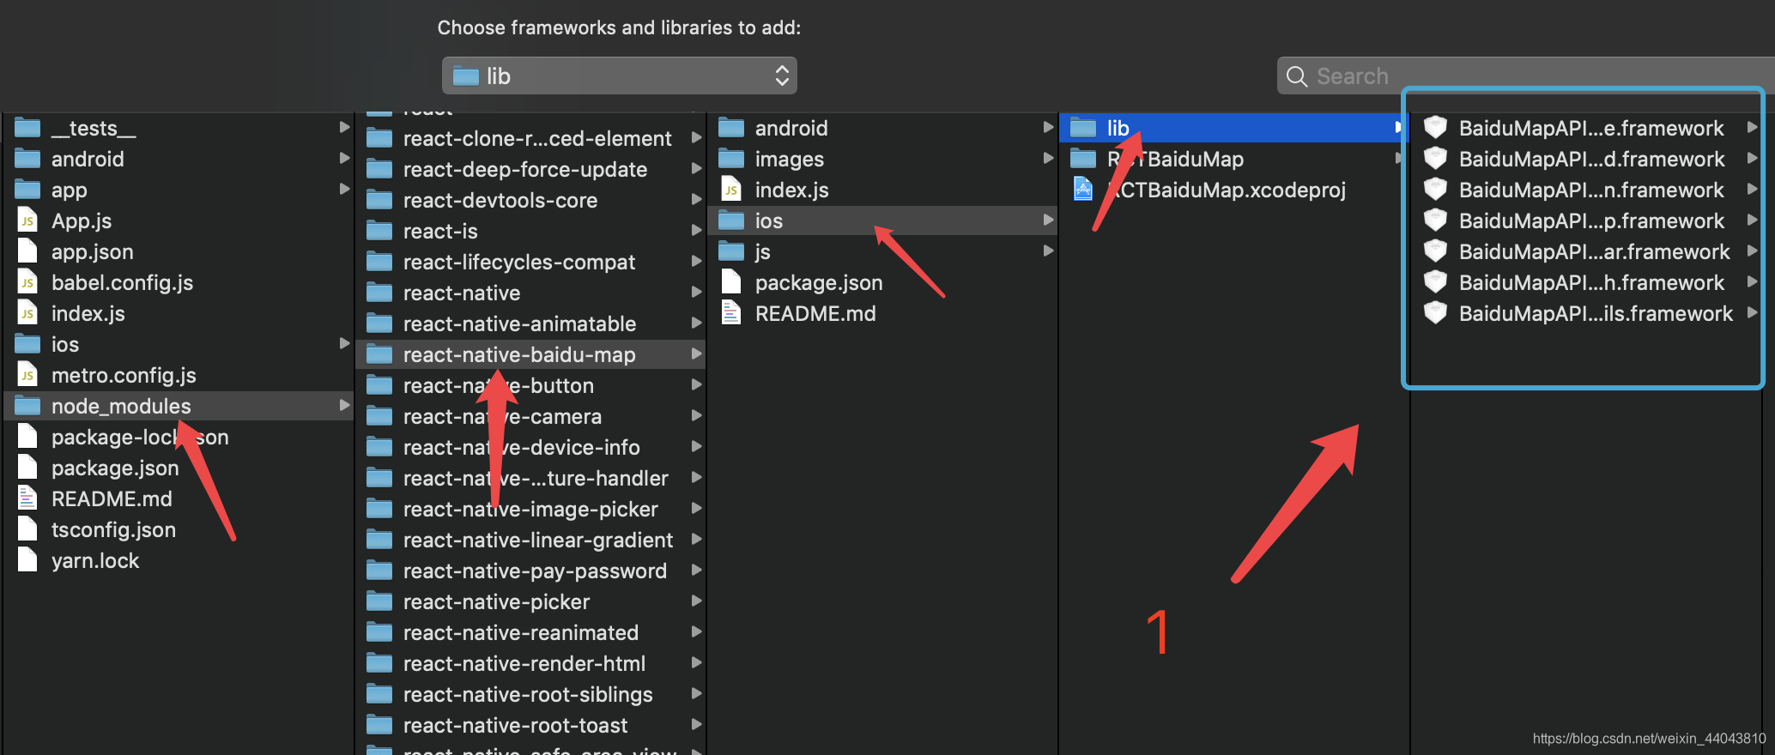The width and height of the screenshot is (1775, 755).
Task: Expand react-native-baidu-map arrow
Action: tap(696, 353)
